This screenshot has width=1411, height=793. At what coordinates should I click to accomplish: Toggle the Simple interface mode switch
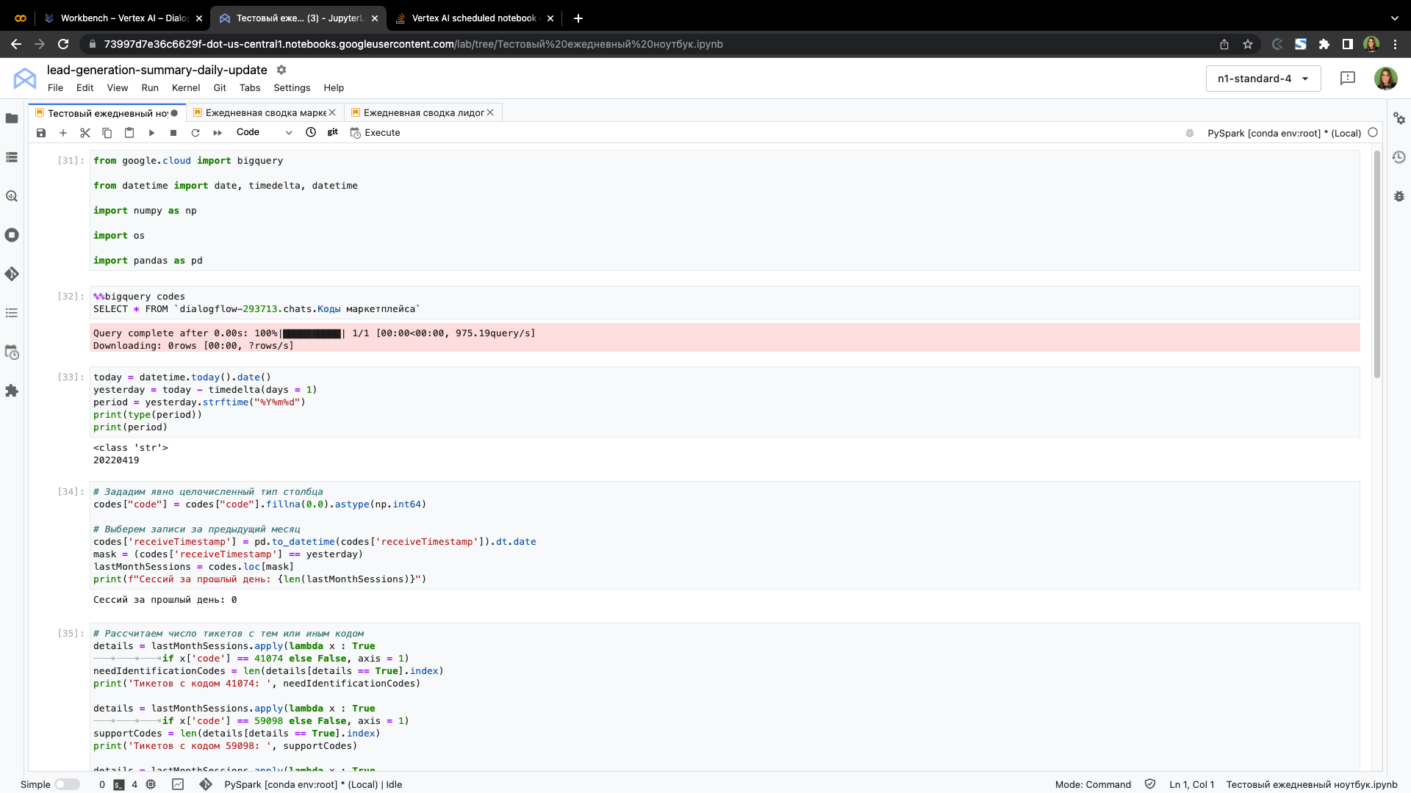pos(67,784)
